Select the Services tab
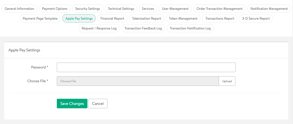The image size is (293, 124). [x=148, y=9]
